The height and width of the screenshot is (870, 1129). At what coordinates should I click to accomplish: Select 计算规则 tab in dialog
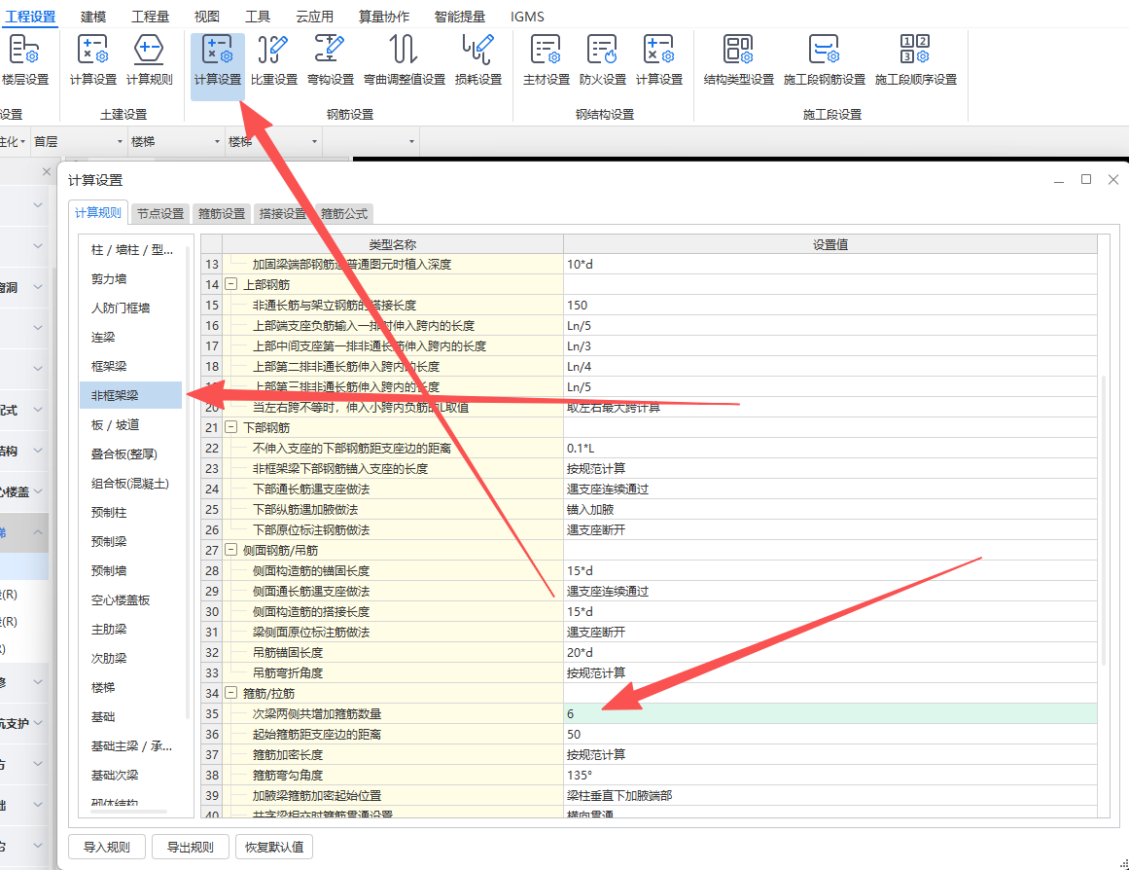98,213
